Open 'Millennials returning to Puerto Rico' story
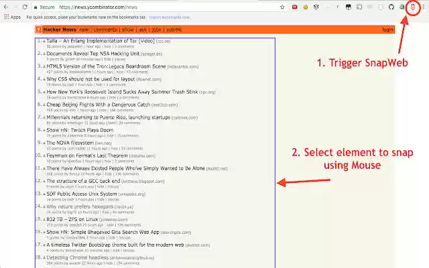Image resolution: width=429 pixels, height=268 pixels. click(x=109, y=117)
